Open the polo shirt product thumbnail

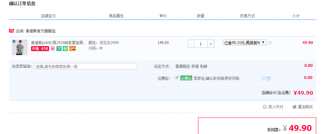20,47
